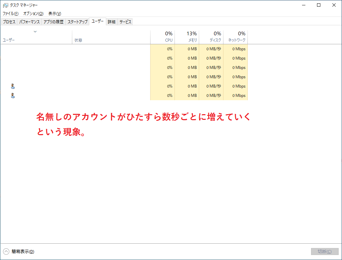The height and width of the screenshot is (260, 342).
Task: Switch to the プロセス tab
Action: (9, 22)
